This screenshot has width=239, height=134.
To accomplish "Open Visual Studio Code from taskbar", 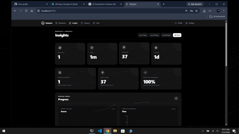I will (100, 131).
